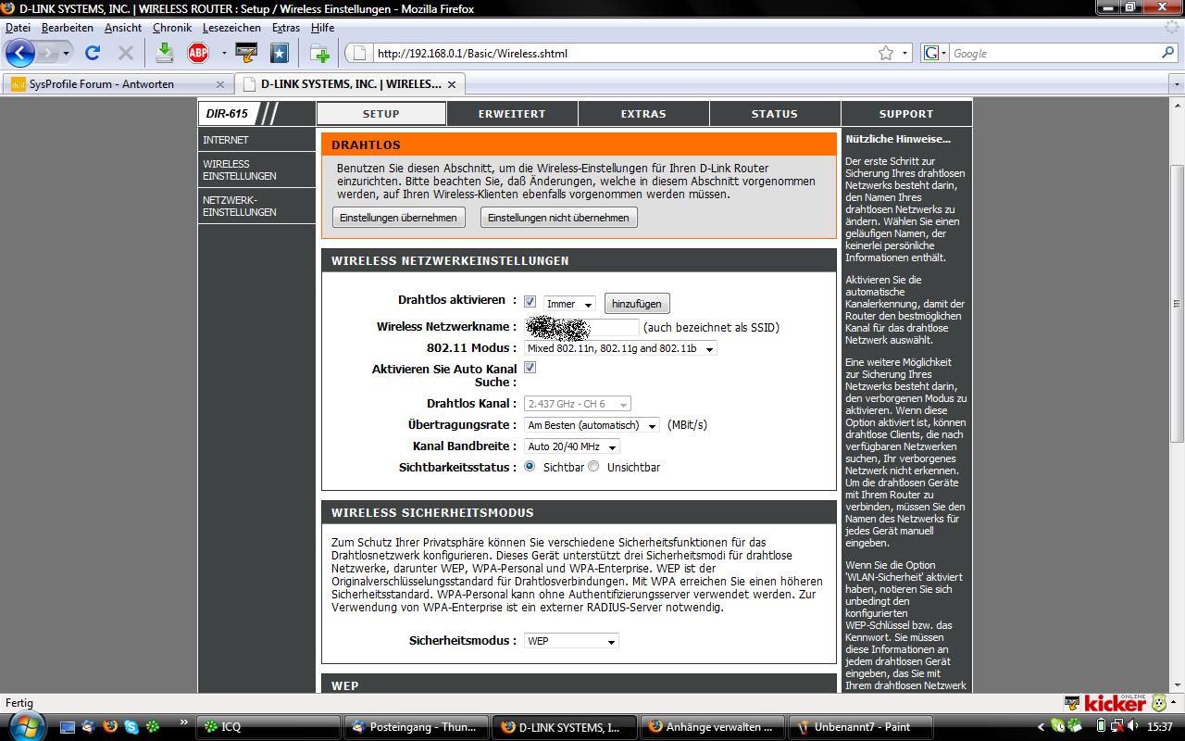The height and width of the screenshot is (741, 1185).
Task: Open the Chronik menu
Action: click(172, 28)
